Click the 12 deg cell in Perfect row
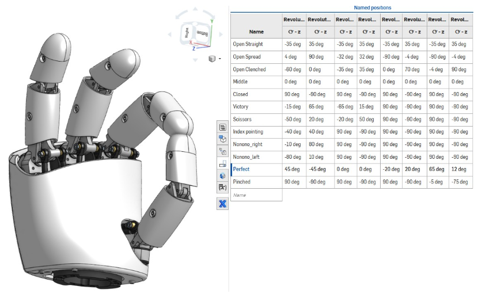The height and width of the screenshot is (294, 478). point(461,169)
